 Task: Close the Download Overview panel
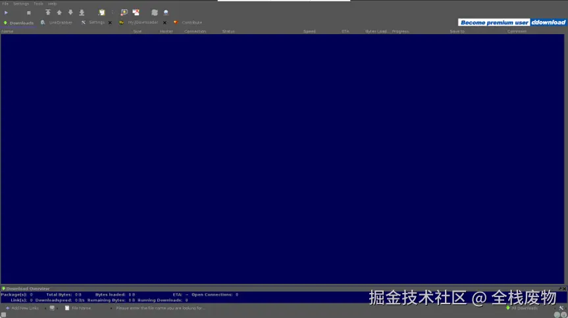pos(564,288)
